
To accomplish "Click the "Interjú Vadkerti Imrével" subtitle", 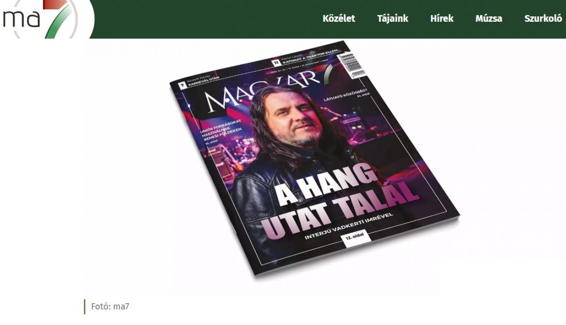I will 349,226.
